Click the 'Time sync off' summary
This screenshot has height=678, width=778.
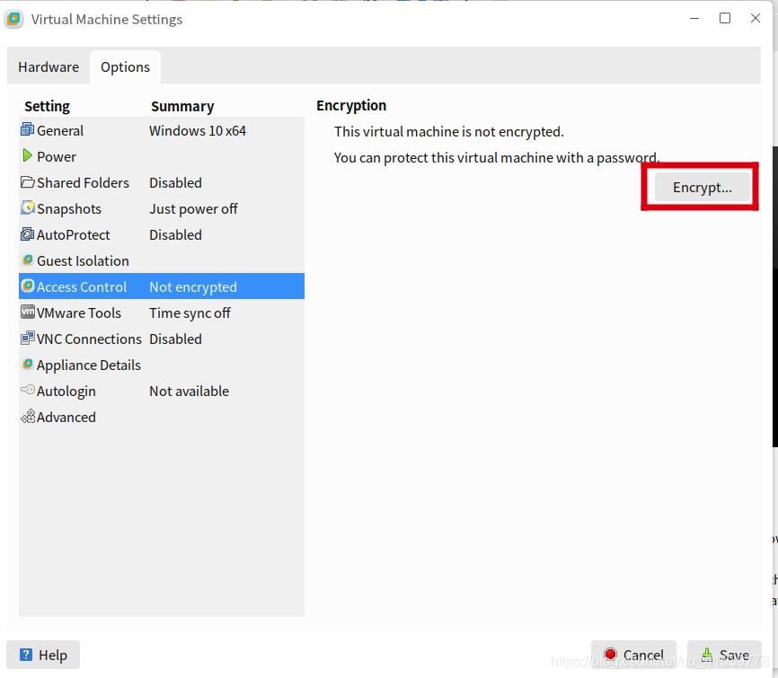(190, 313)
